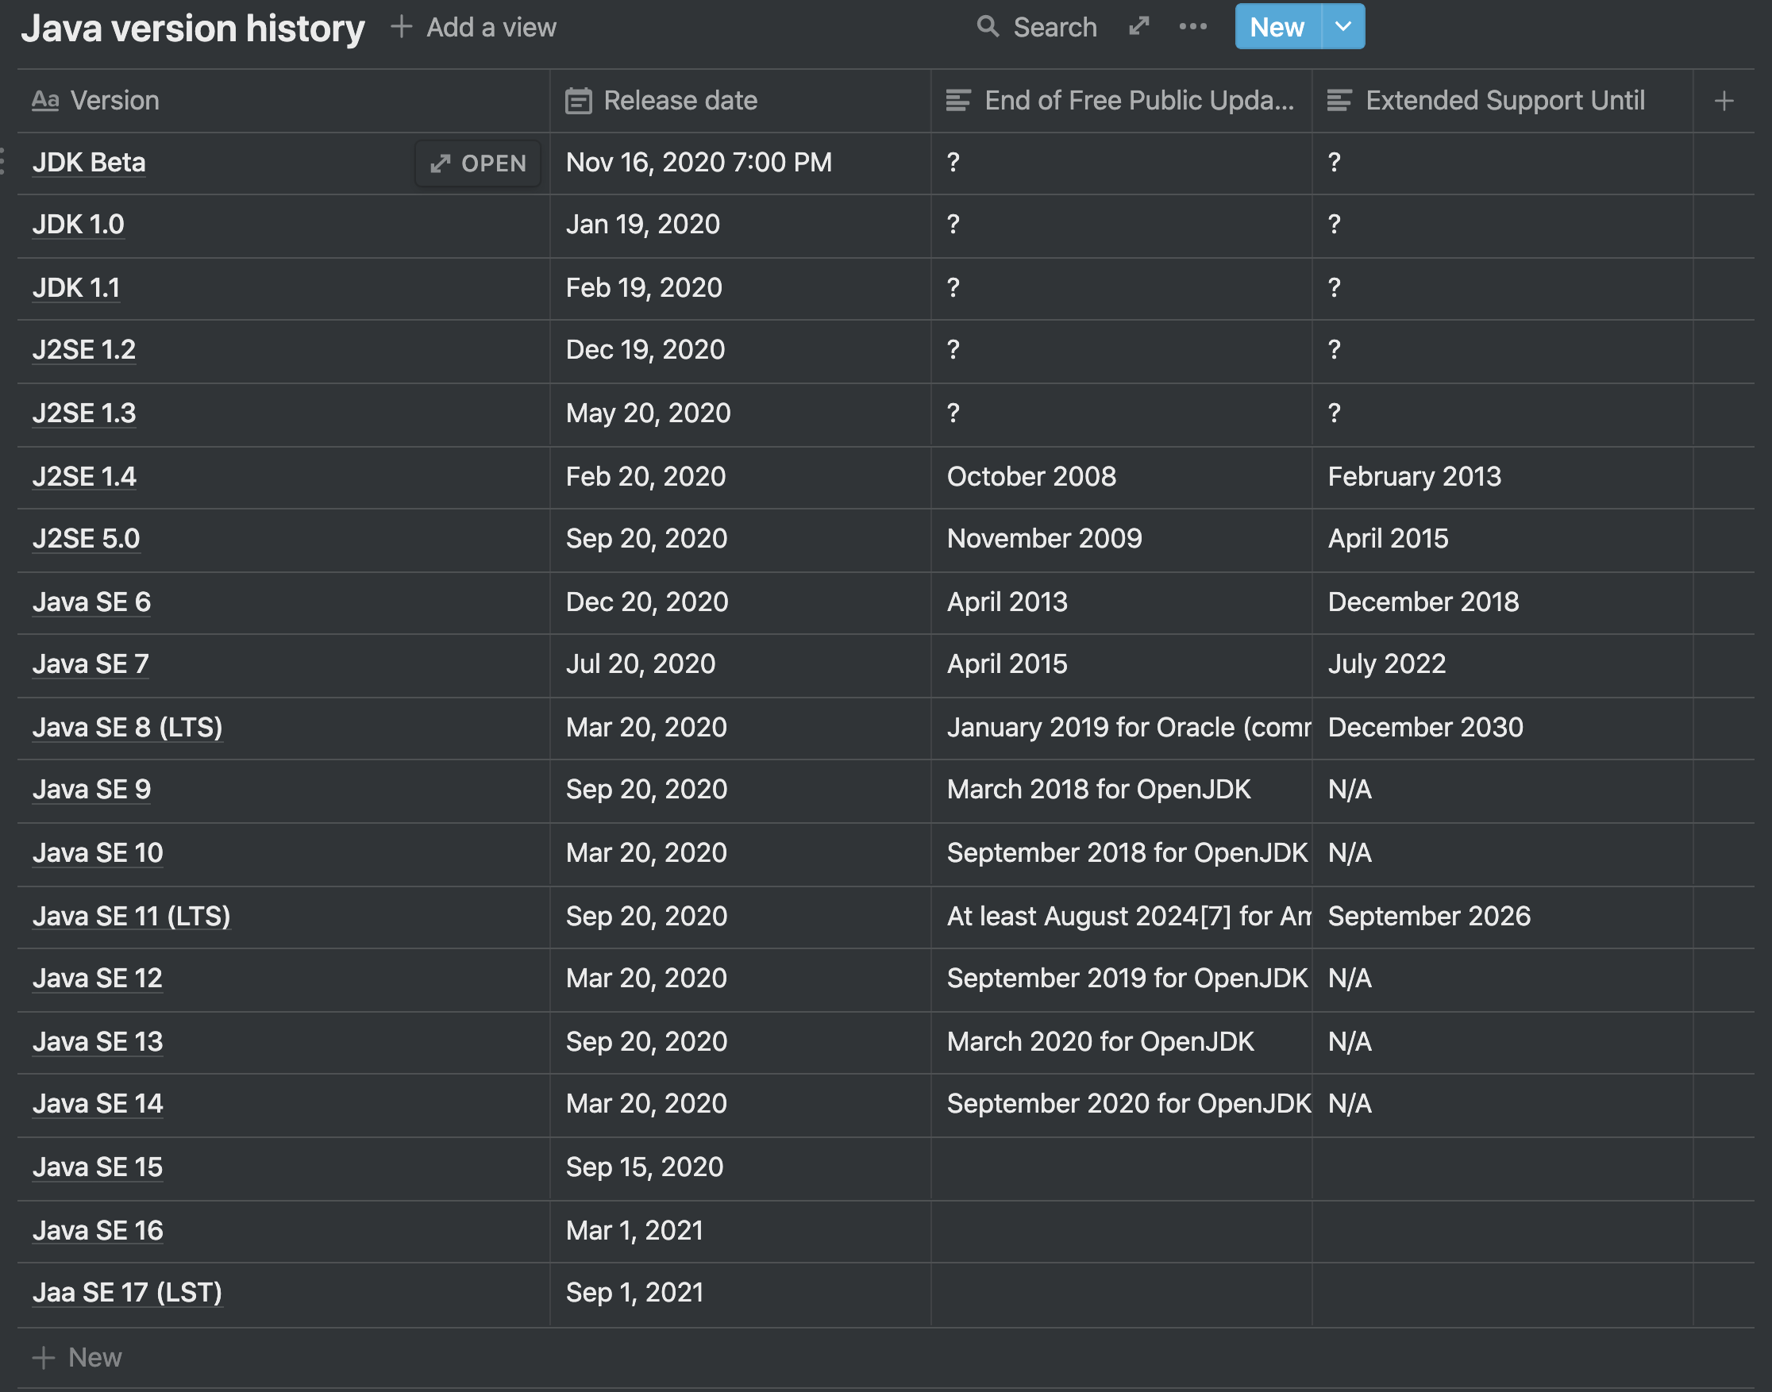Open database as full page icon
This screenshot has width=1772, height=1392.
1138,27
